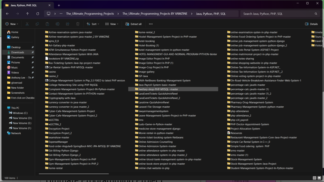324x182 pixels.
Task: Refresh the current folder view
Action: [38, 14]
